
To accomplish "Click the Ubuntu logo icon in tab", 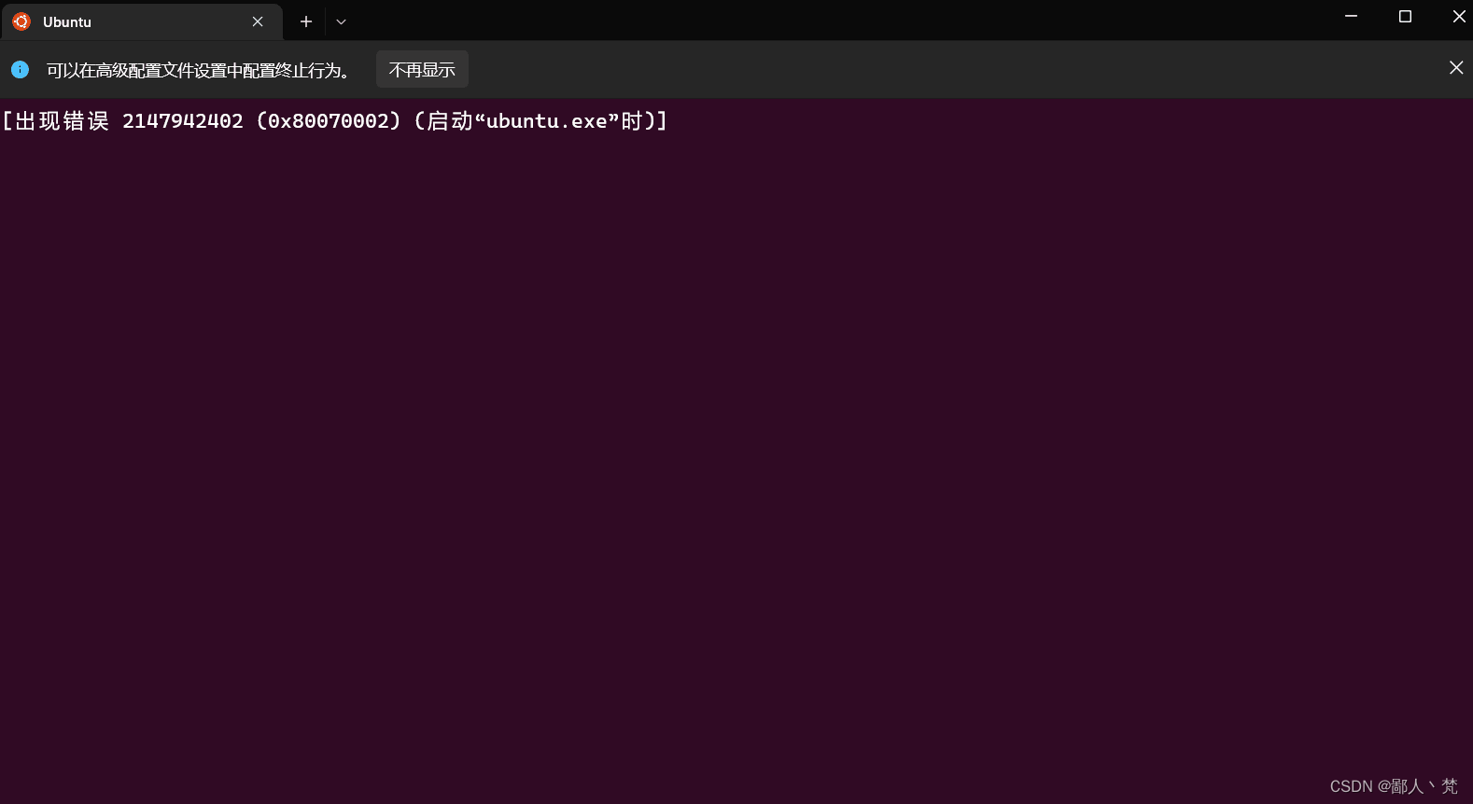I will pos(21,21).
